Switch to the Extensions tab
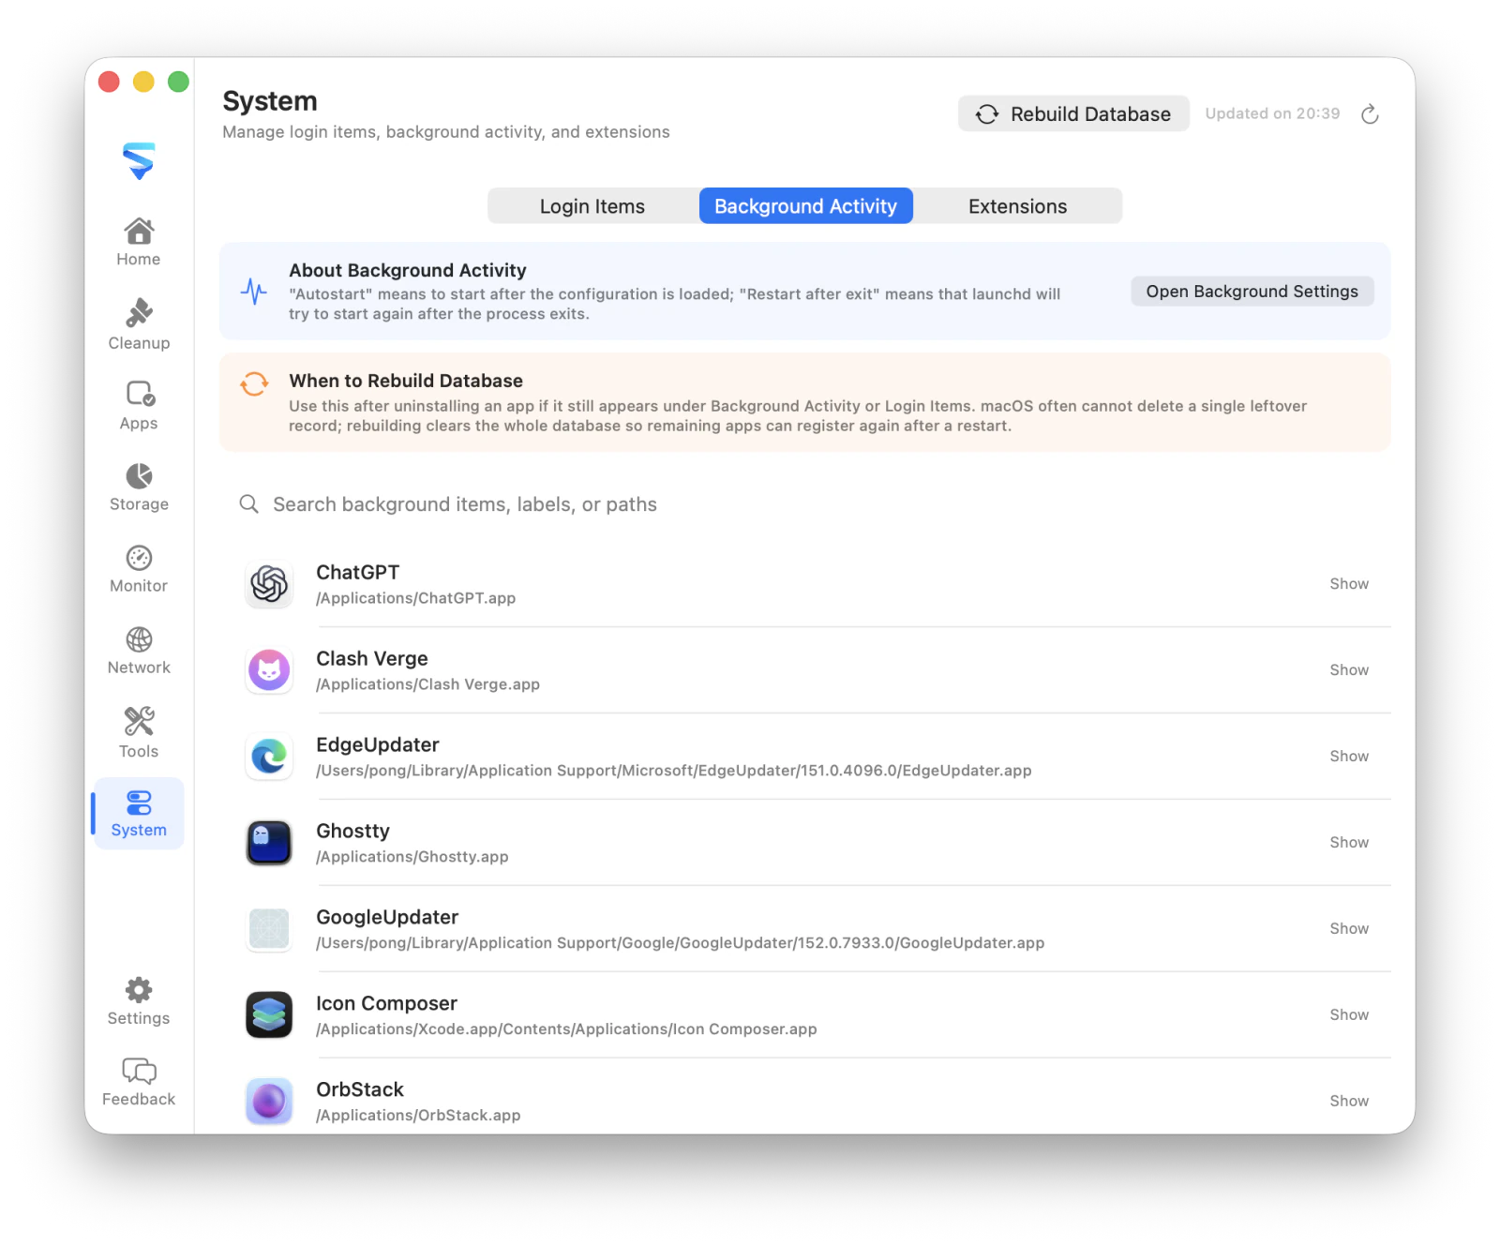The height and width of the screenshot is (1246, 1500). coord(1017,206)
